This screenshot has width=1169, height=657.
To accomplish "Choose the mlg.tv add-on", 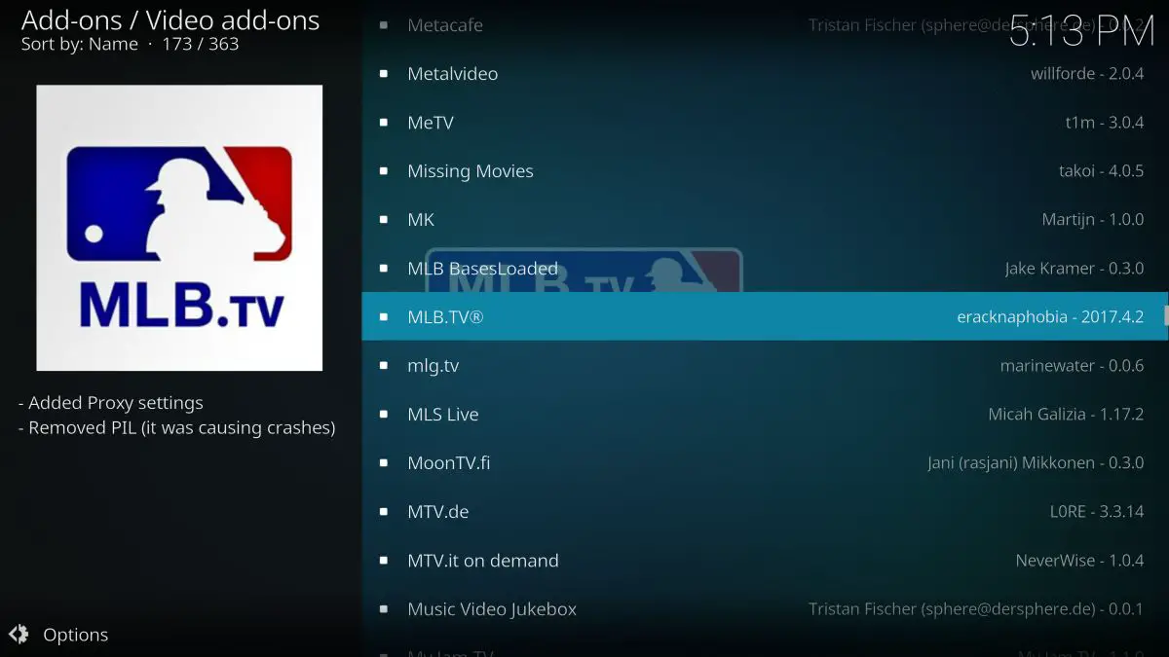I will click(x=765, y=366).
